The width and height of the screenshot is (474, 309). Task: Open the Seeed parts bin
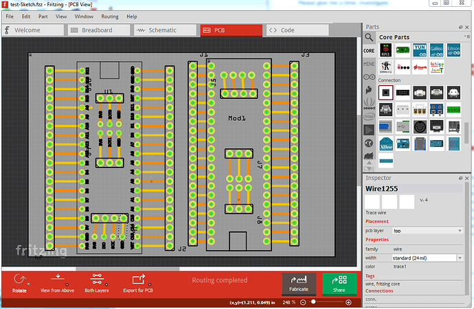point(369,103)
